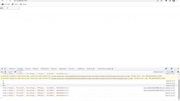The height and width of the screenshot is (101, 180).
Task: Expand the last array above console prompt
Action: (x=3, y=95)
